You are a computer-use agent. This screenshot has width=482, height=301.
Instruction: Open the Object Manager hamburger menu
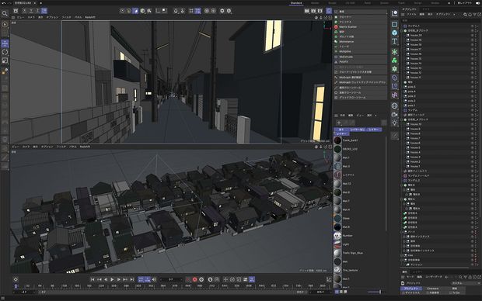tap(403, 15)
